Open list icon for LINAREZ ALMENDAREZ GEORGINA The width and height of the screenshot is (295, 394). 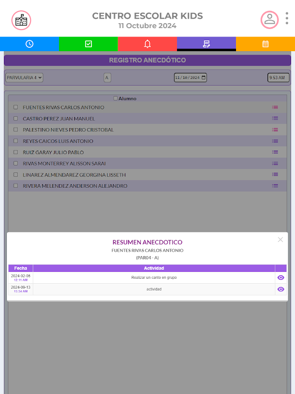point(275,174)
